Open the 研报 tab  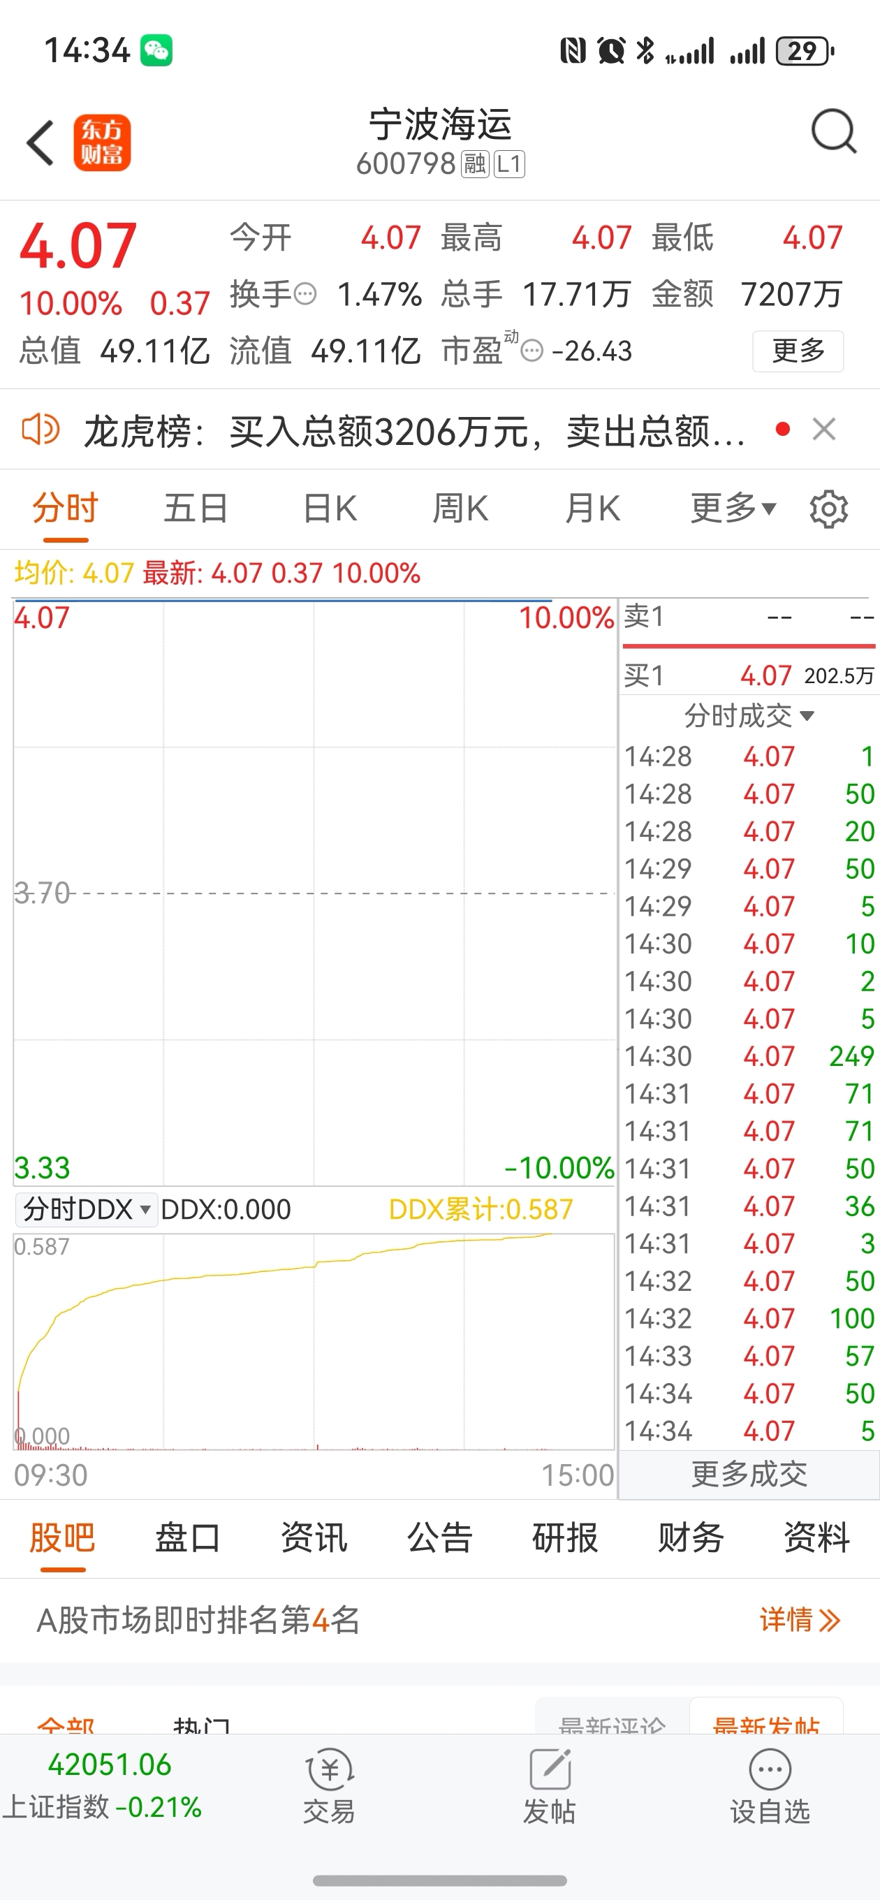[565, 1538]
